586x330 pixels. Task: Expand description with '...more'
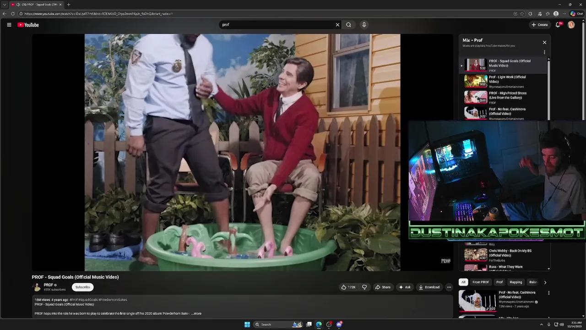(196, 313)
